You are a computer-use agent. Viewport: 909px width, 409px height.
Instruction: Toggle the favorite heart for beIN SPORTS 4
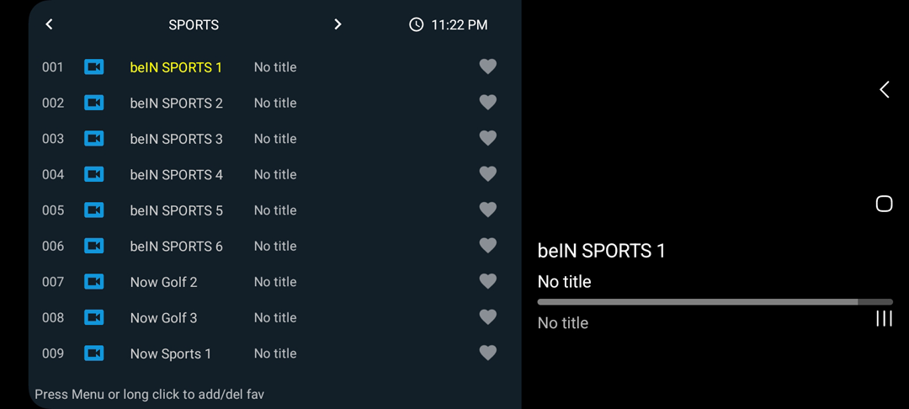[x=487, y=174]
